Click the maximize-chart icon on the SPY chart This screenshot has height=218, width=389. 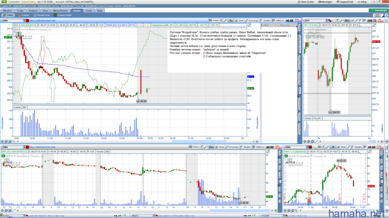[374, 25]
